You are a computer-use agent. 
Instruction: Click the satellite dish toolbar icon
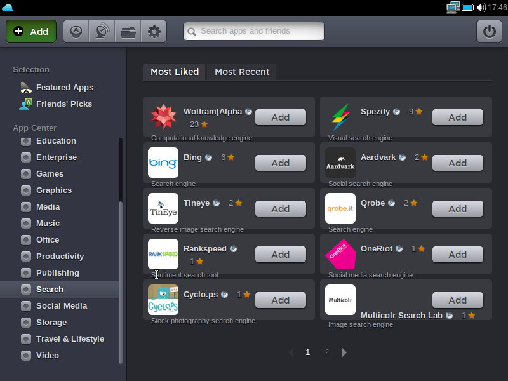tap(102, 31)
